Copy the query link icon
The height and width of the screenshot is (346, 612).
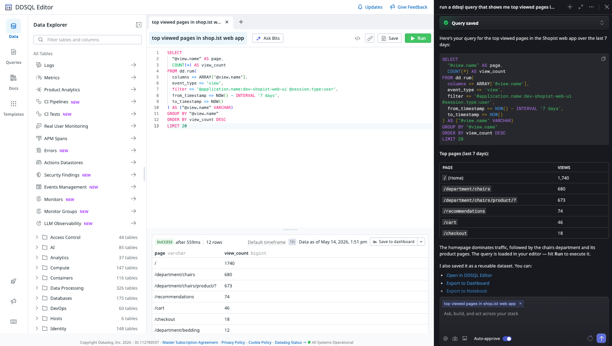coord(370,38)
